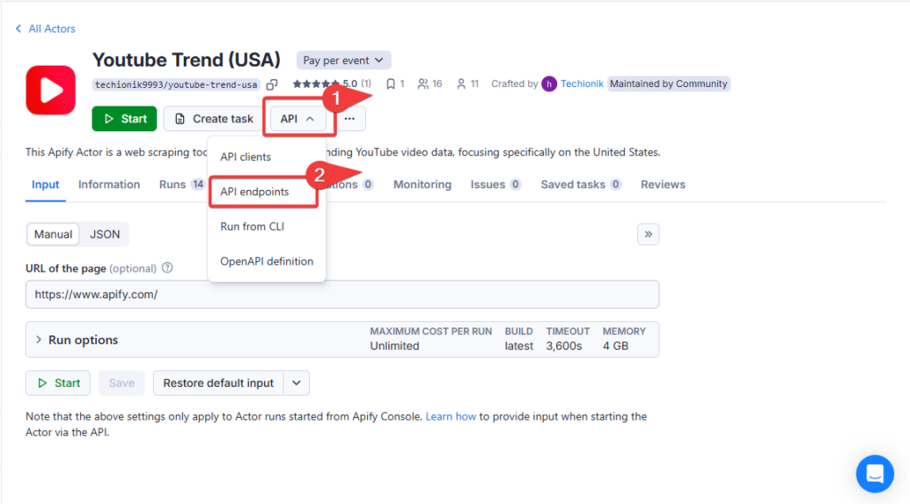Click the 4 GB memory value
The image size is (910, 504).
click(615, 346)
